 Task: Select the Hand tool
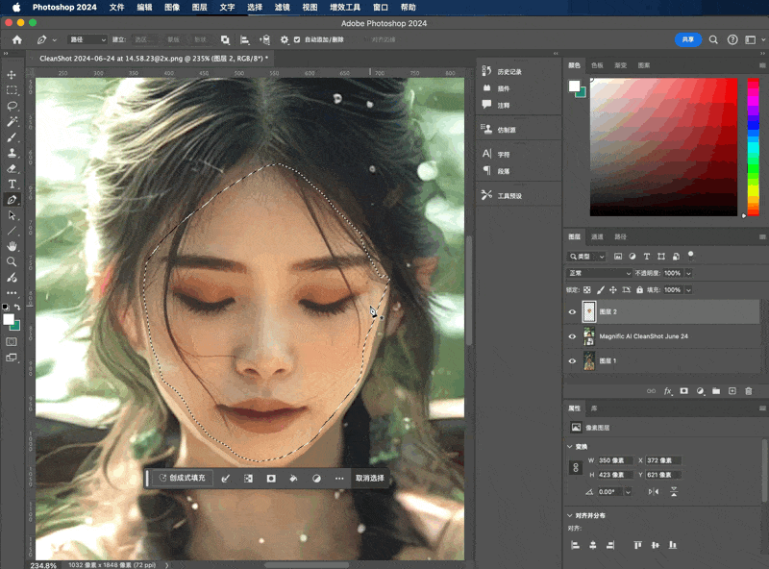[12, 246]
